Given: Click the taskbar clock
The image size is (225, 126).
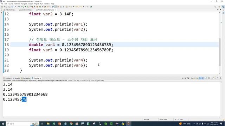Looking at the screenshot, I should tap(214, 124).
